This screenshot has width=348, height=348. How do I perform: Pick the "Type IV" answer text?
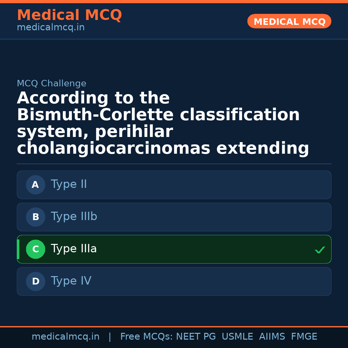(71, 281)
